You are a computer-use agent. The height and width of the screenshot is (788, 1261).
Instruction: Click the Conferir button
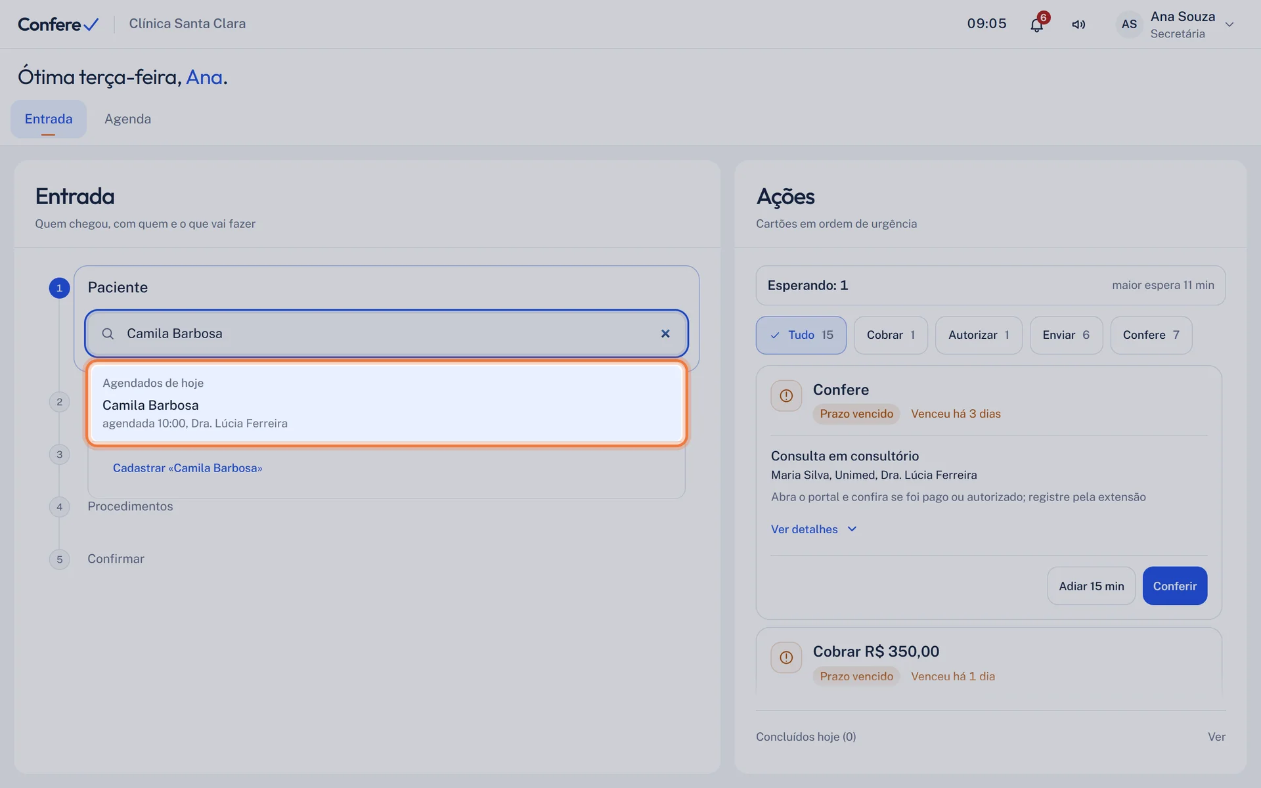coord(1174,586)
